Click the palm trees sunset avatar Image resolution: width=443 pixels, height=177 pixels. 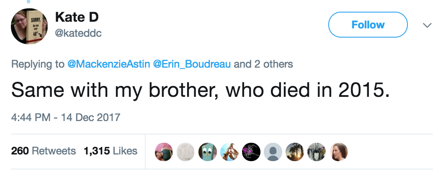click(294, 152)
